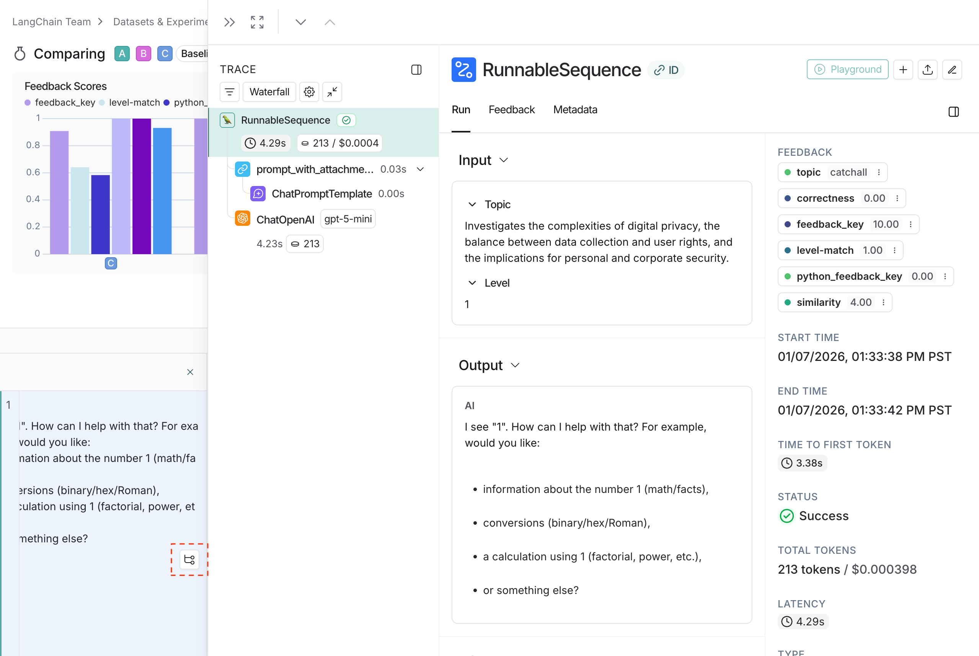Toggle feedback_key legend series
This screenshot has width=979, height=656.
pyautogui.click(x=60, y=103)
